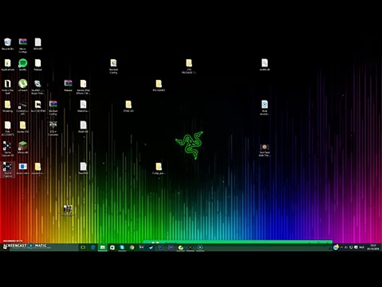This screenshot has height=287, width=382.
Task: Open the Game Capture HD shortcut
Action: point(8,149)
